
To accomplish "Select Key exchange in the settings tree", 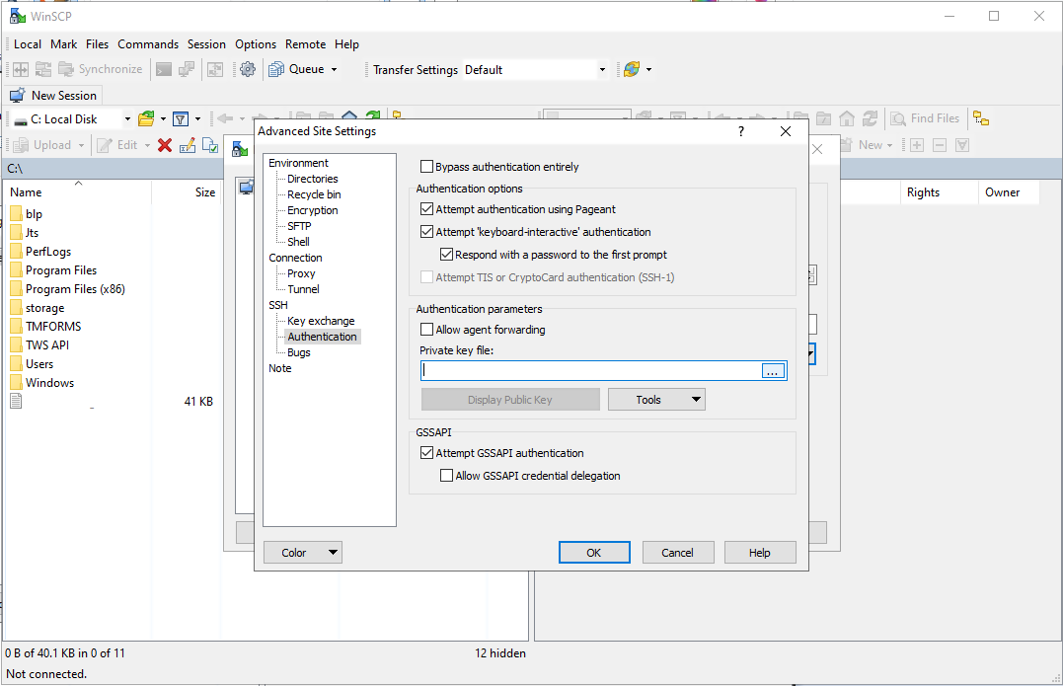I will click(x=321, y=321).
